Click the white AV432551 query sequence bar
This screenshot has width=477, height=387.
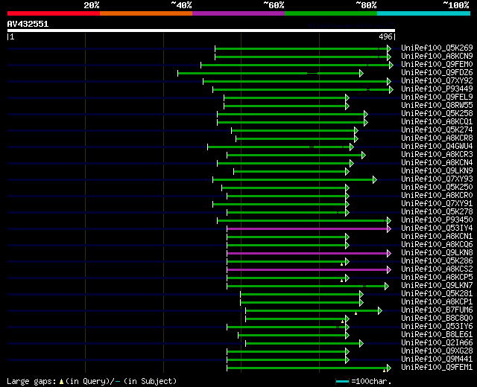coord(201,31)
